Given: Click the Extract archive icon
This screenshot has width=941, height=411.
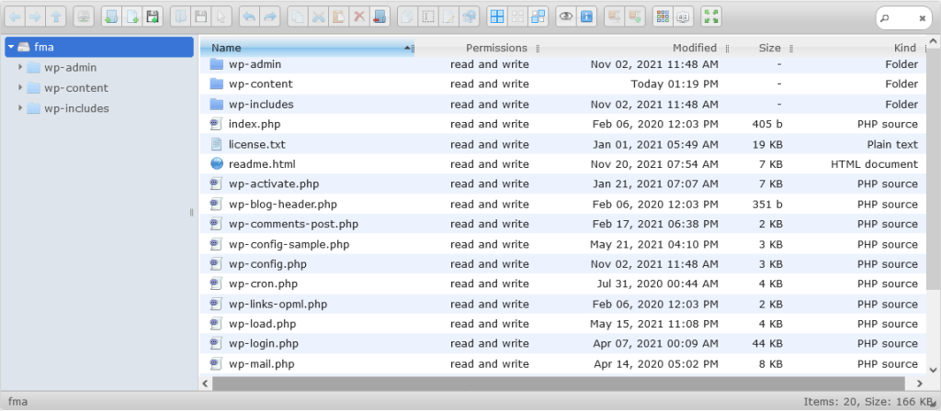Looking at the screenshot, I should point(614,17).
